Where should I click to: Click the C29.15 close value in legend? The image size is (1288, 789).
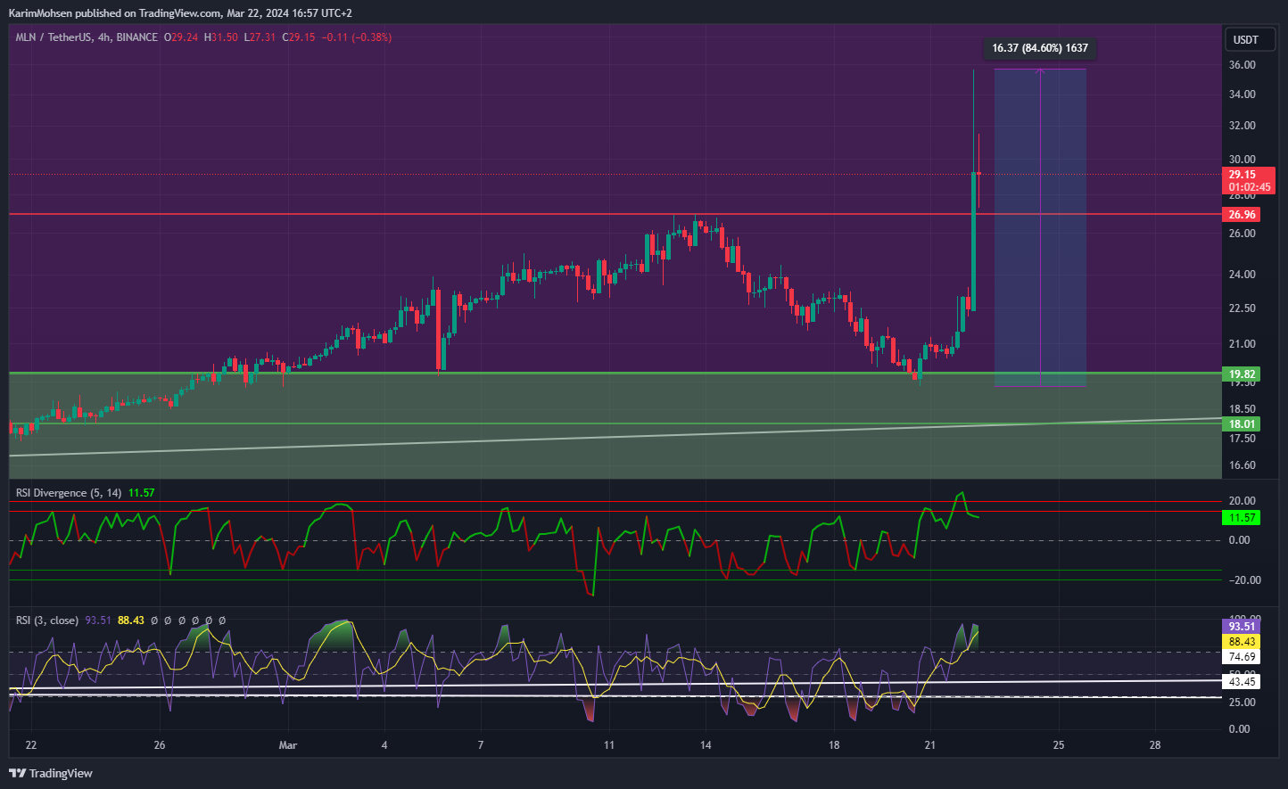[x=298, y=37]
